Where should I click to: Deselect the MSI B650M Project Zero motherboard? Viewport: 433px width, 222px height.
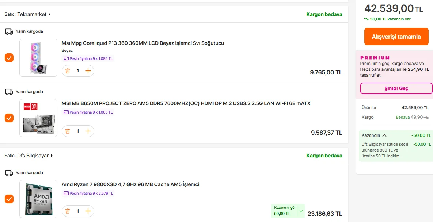tap(9, 118)
